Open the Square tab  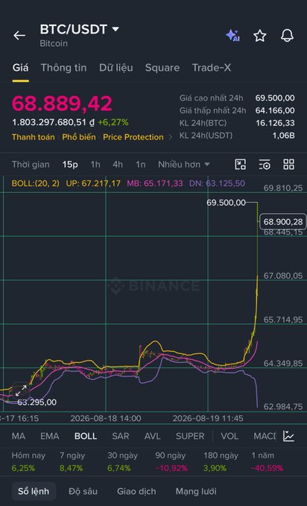tap(162, 68)
